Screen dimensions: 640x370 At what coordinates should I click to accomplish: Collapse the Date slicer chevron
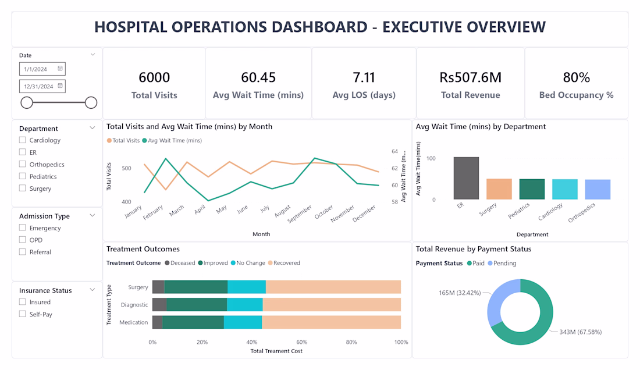tap(93, 54)
